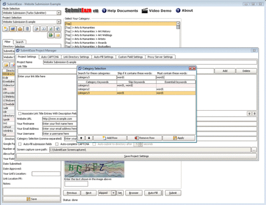
Task: Open Help Documents question mark icon
Action: [x=104, y=11]
